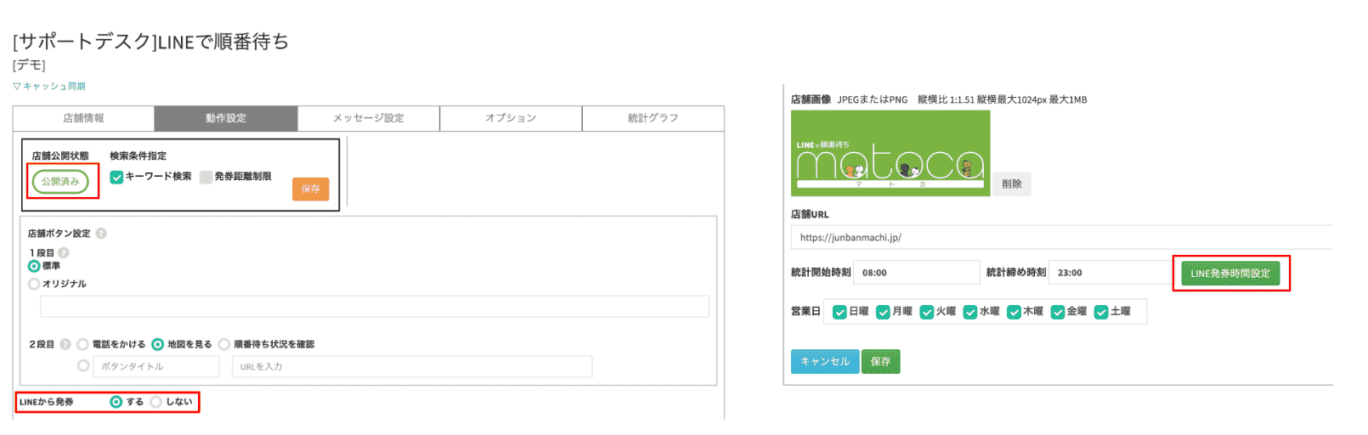Screen dimensions: 1368x435
Task: Toggle the 木曜 business day checkbox
Action: 1014,312
